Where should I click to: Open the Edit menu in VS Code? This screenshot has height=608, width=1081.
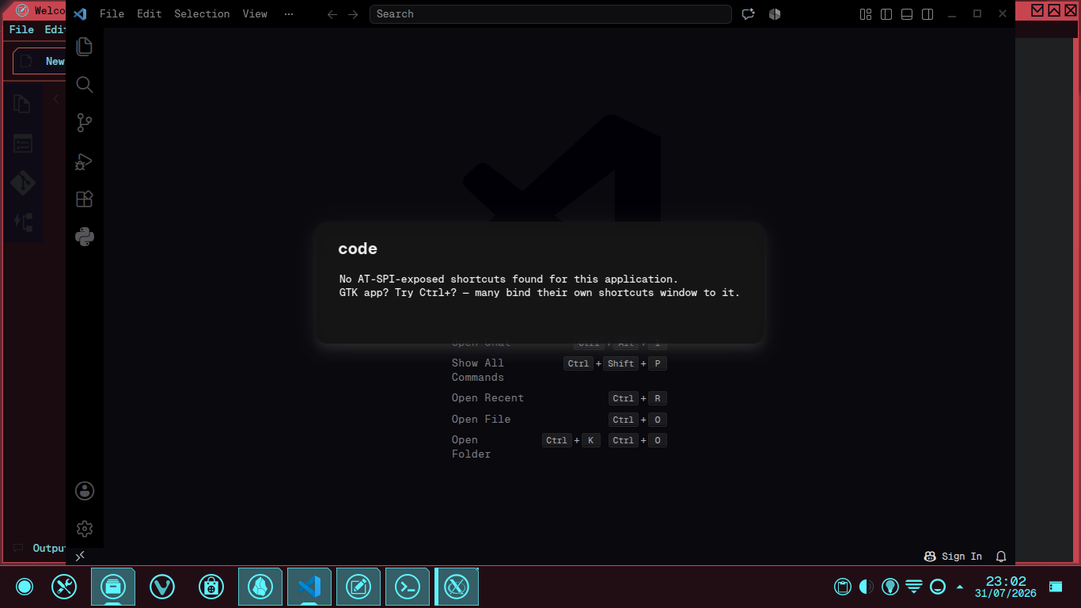pos(149,14)
